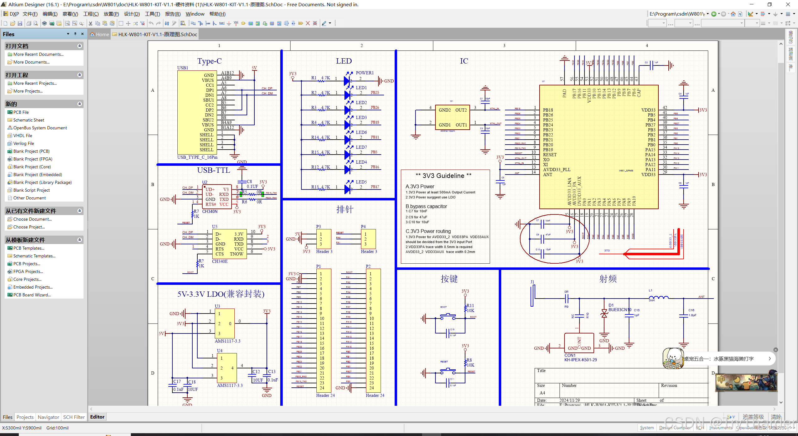Click the Undo arrow icon

(x=151, y=23)
